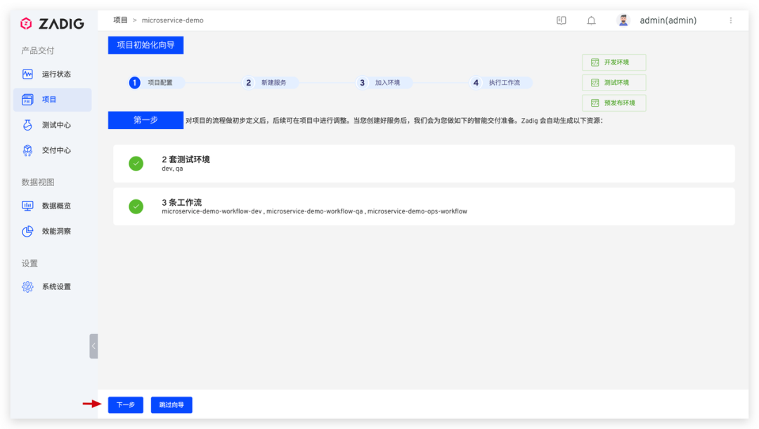
Task: Select step 3 加入环境
Action: pos(384,83)
